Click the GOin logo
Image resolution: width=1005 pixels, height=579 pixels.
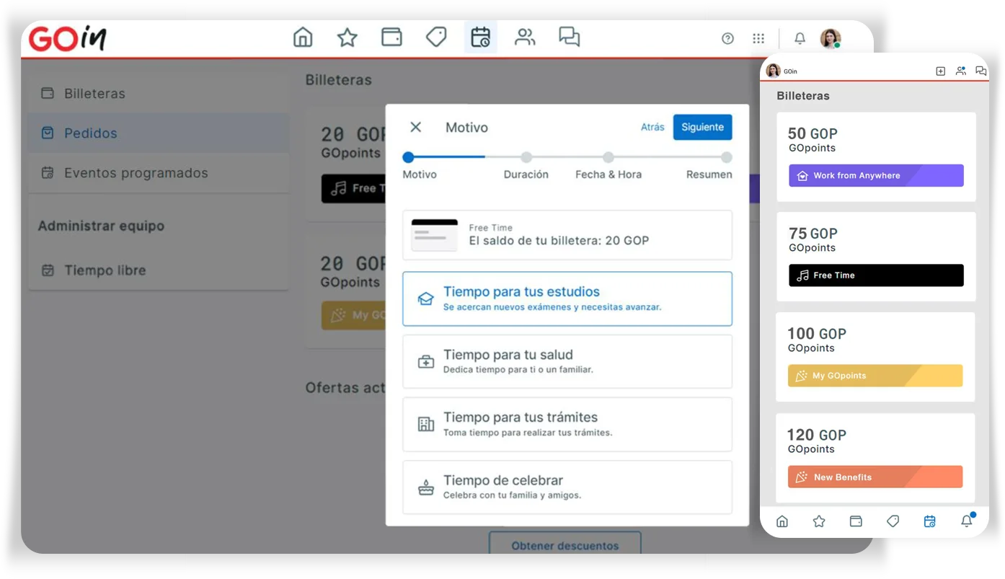click(67, 38)
